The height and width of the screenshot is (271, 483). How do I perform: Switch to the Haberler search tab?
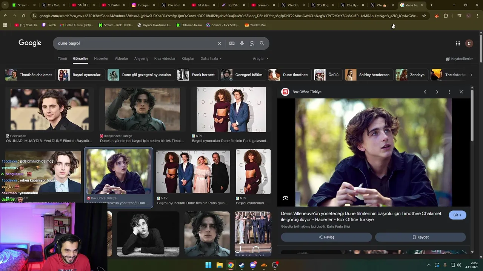[x=101, y=59]
